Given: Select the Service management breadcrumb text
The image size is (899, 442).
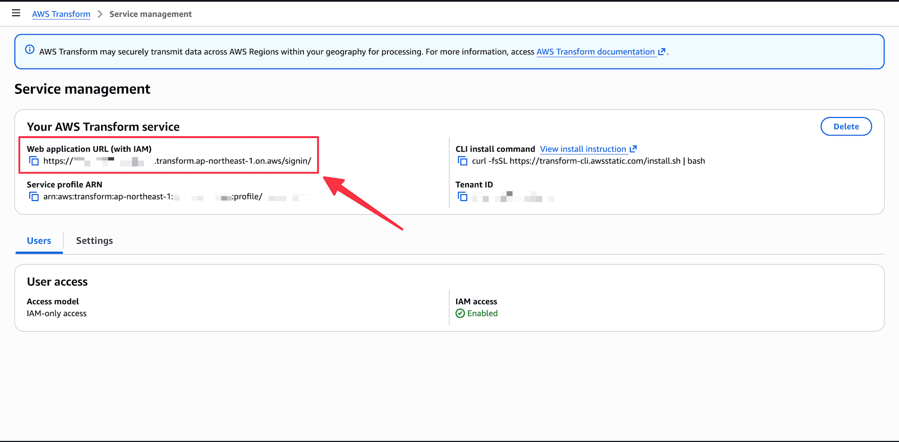Looking at the screenshot, I should pos(151,14).
